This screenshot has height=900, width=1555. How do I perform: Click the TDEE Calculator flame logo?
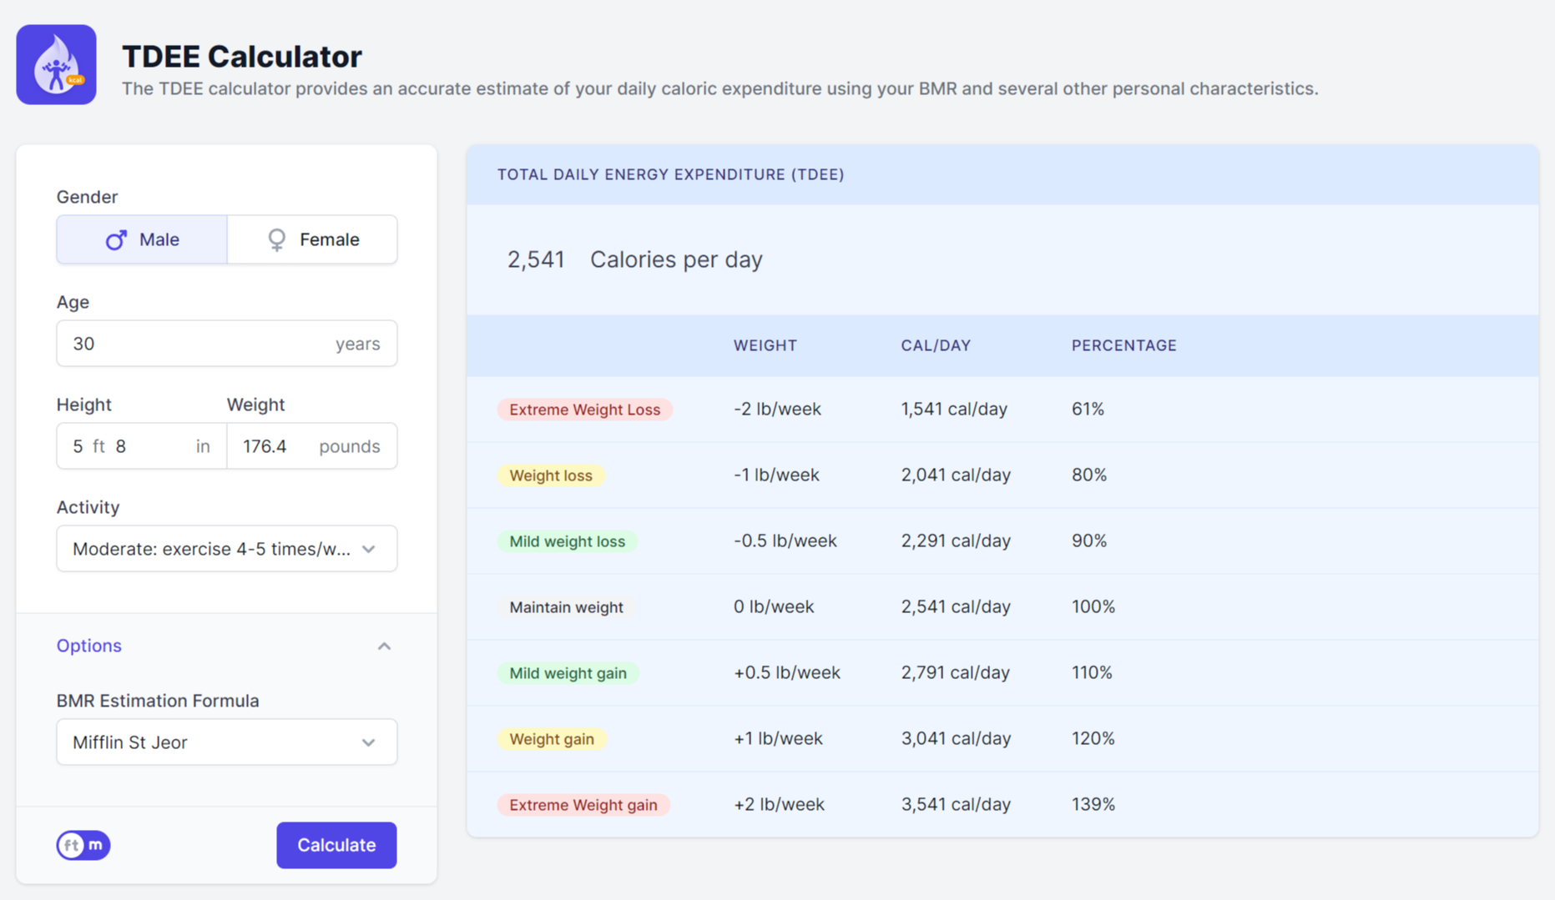pyautogui.click(x=56, y=65)
